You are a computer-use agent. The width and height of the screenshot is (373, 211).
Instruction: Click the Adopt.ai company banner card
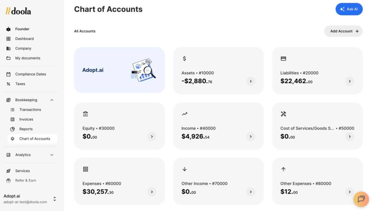(x=119, y=70)
